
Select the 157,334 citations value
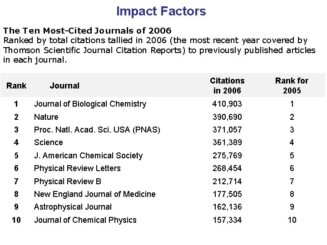coord(227,220)
